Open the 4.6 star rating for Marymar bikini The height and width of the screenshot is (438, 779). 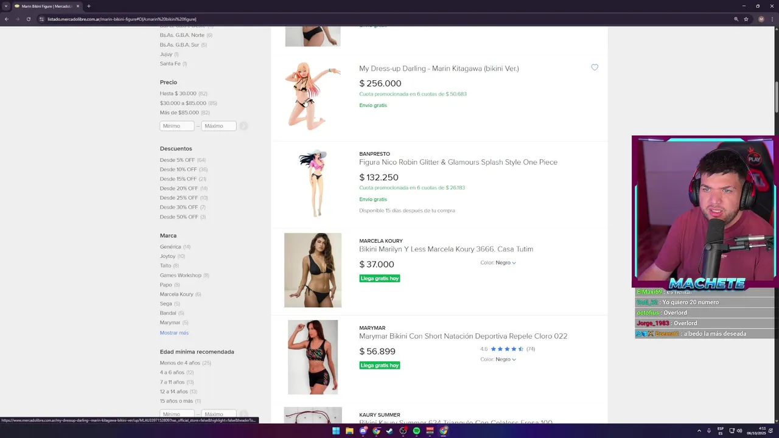(x=508, y=349)
